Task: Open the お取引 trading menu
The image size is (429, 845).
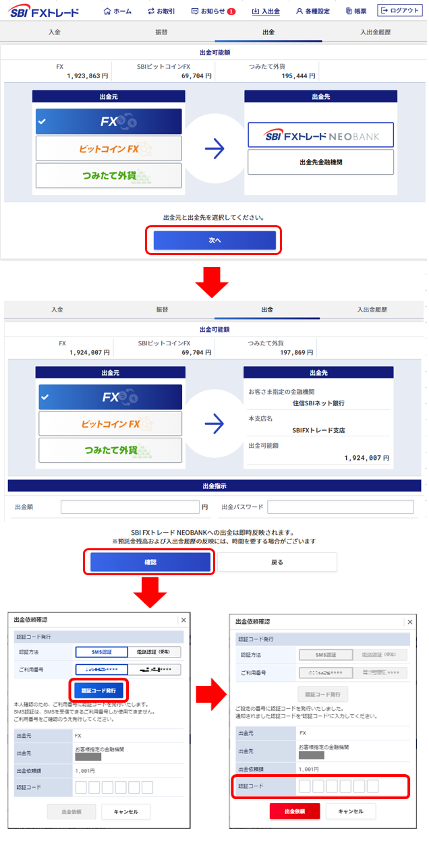Action: point(161,11)
